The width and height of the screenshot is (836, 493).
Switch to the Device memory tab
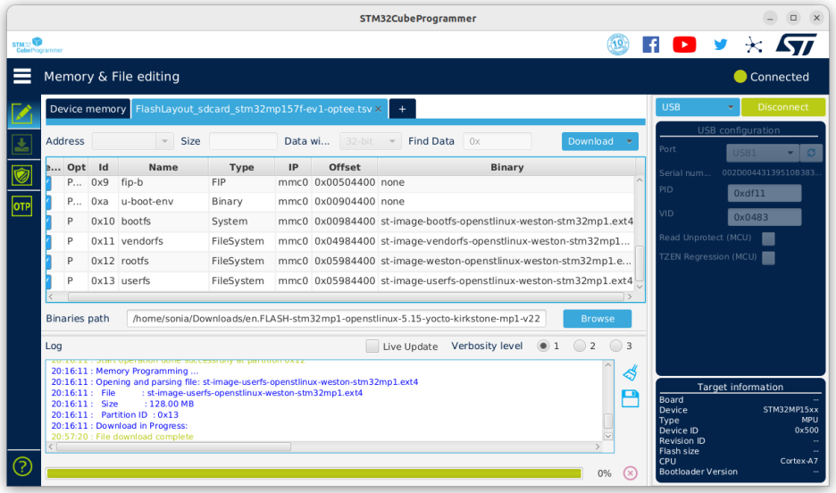click(x=88, y=109)
